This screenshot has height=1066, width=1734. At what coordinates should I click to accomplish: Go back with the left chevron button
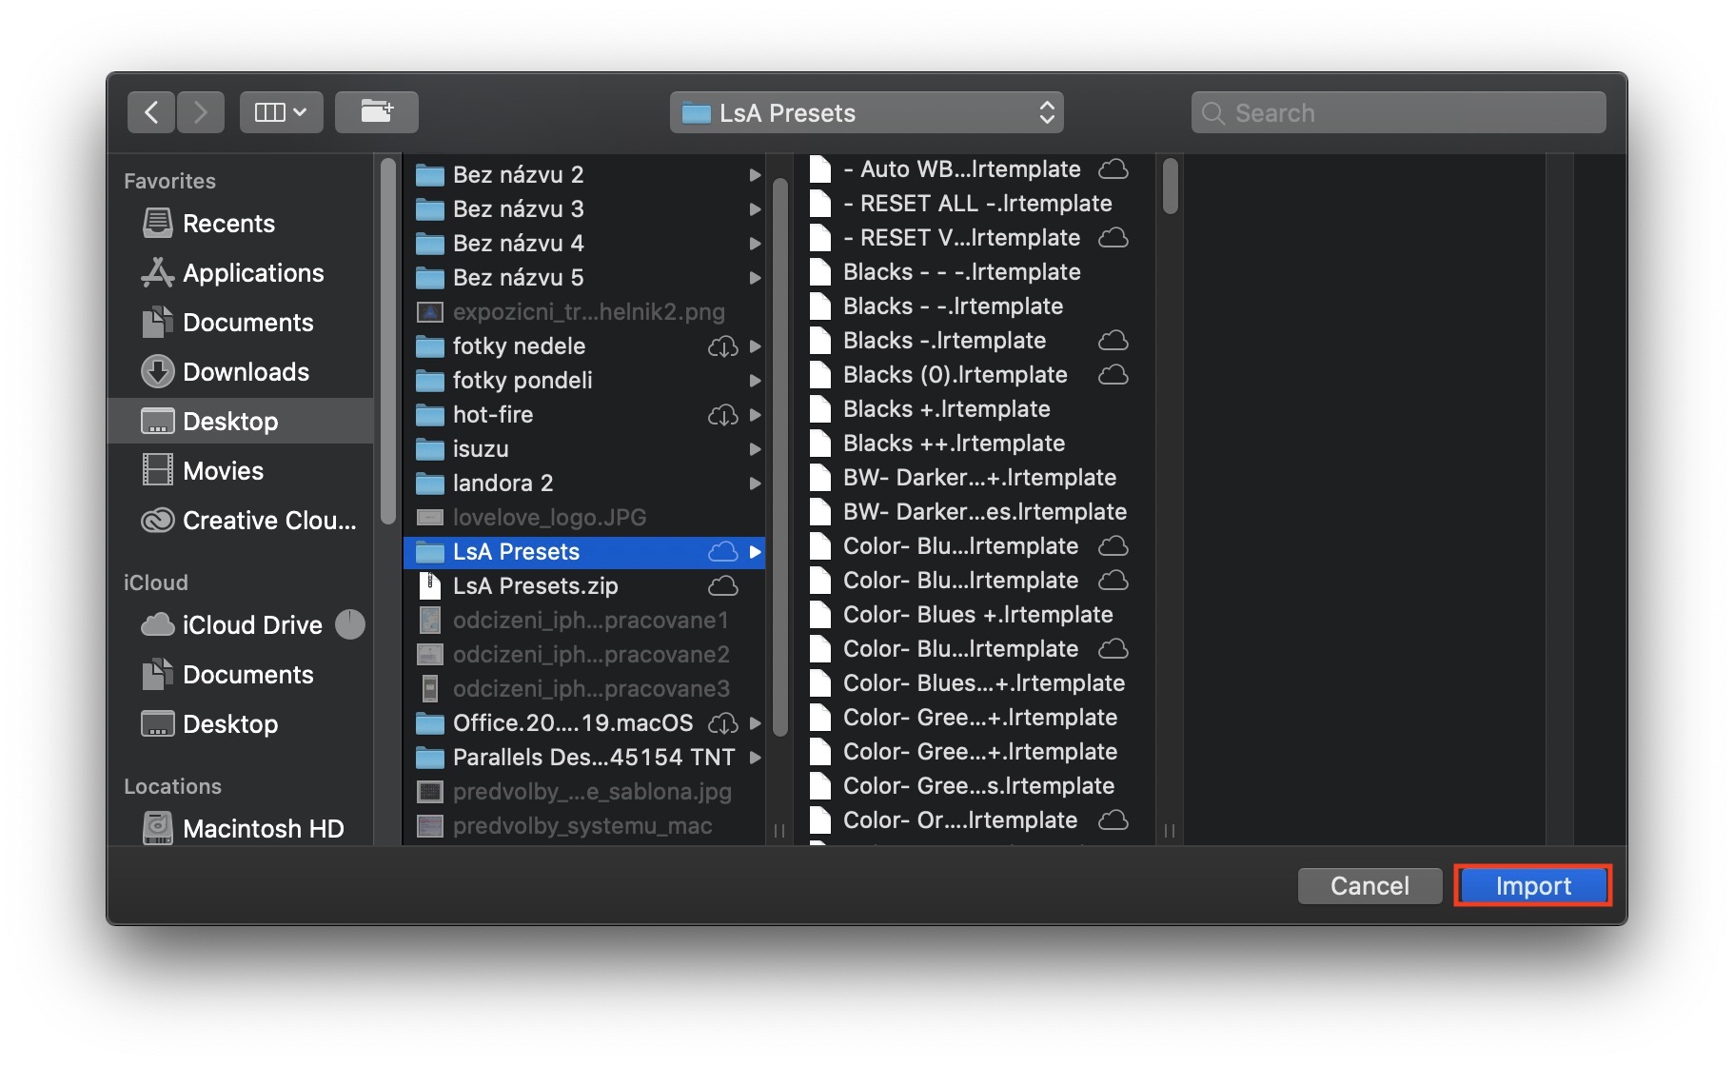pos(151,112)
